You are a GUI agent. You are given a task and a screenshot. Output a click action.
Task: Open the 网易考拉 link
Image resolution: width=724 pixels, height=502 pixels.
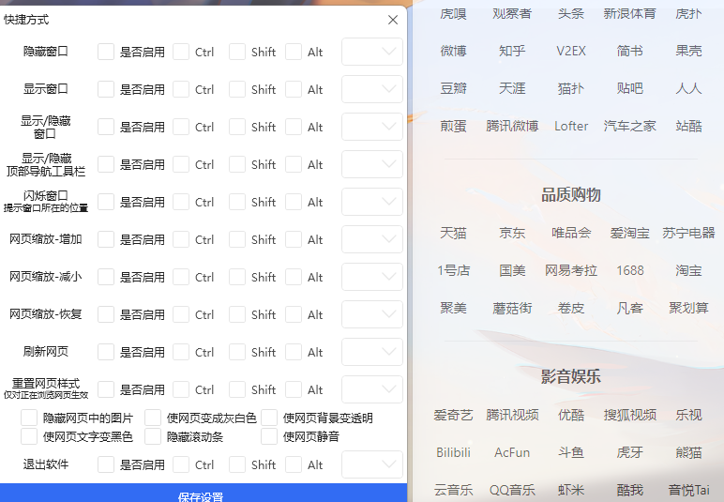(x=571, y=270)
